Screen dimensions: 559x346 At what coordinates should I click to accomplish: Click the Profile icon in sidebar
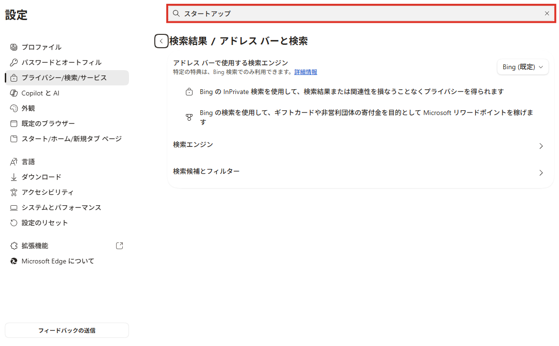click(13, 47)
